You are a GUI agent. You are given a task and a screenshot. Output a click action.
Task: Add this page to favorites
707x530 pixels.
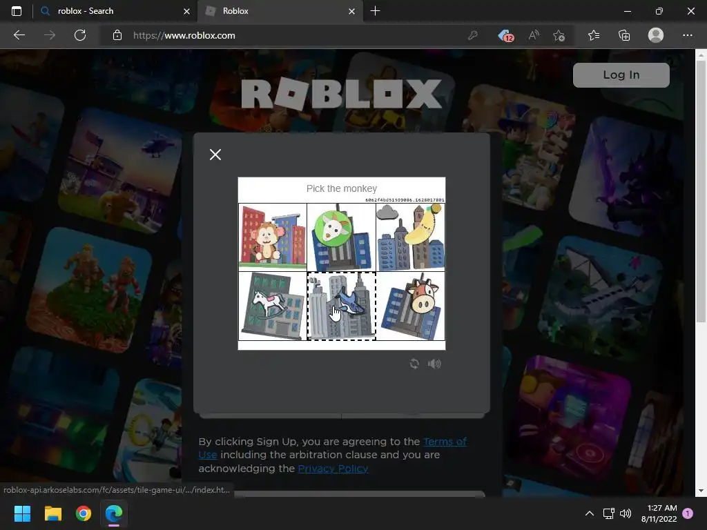tap(559, 35)
